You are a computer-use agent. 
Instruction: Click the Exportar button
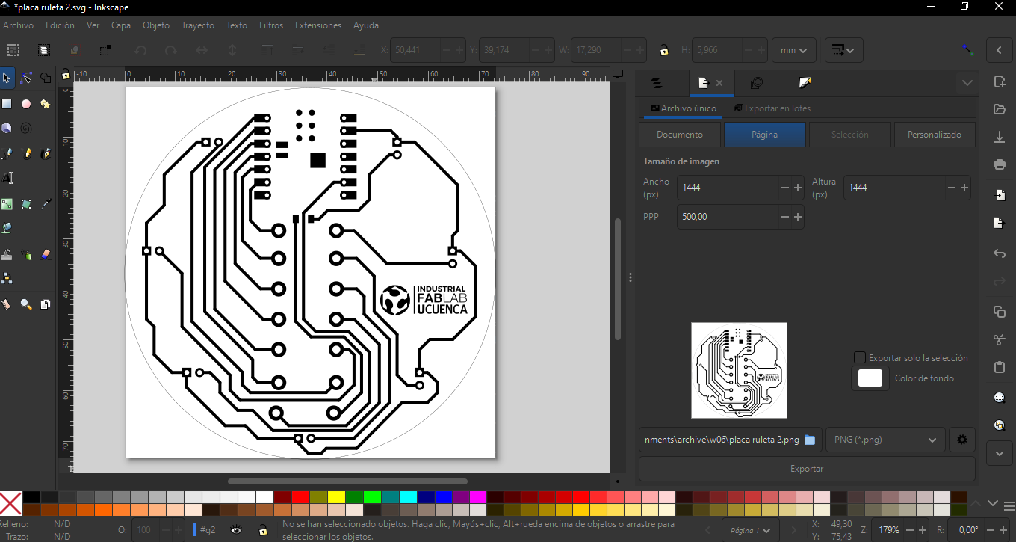pos(807,469)
